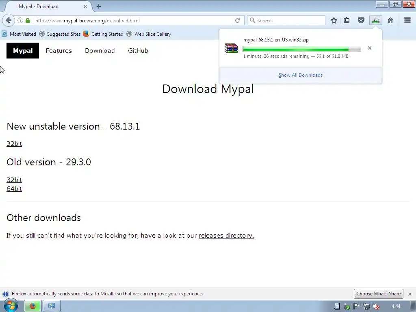Close the Mypal - Download tab

[x=85, y=6]
